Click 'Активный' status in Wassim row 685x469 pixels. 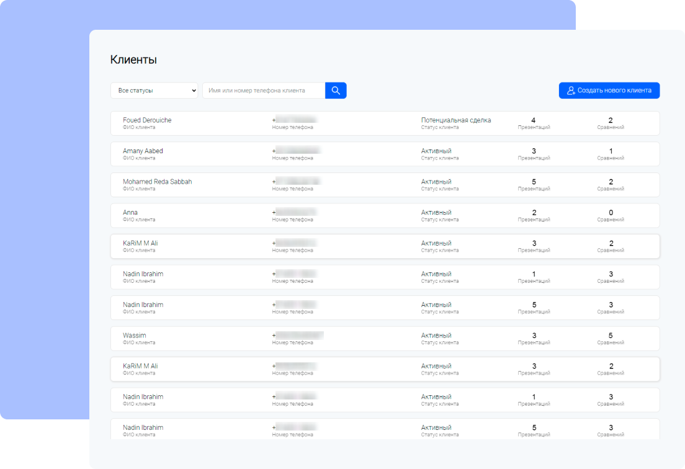click(x=436, y=336)
